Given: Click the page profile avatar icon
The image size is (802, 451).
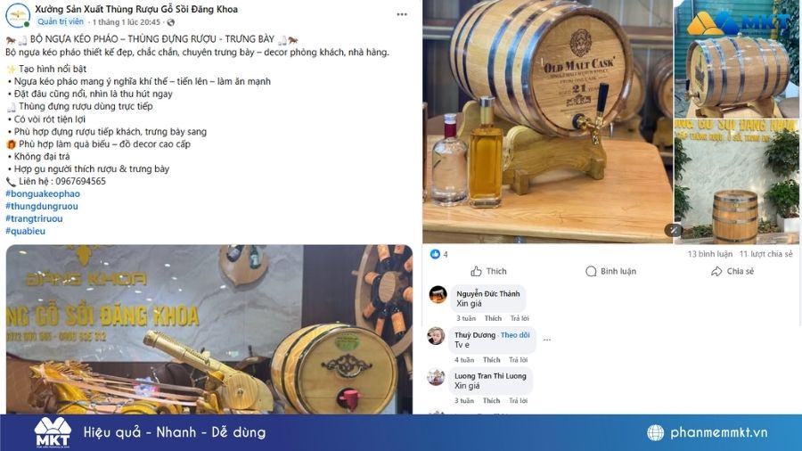Looking at the screenshot, I should pos(18,15).
